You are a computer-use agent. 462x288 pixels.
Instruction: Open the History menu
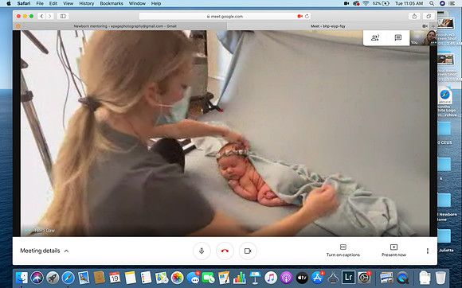coord(86,3)
